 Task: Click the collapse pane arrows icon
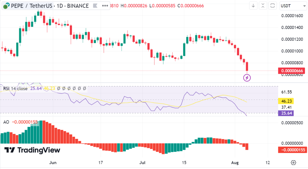tap(263, 6)
